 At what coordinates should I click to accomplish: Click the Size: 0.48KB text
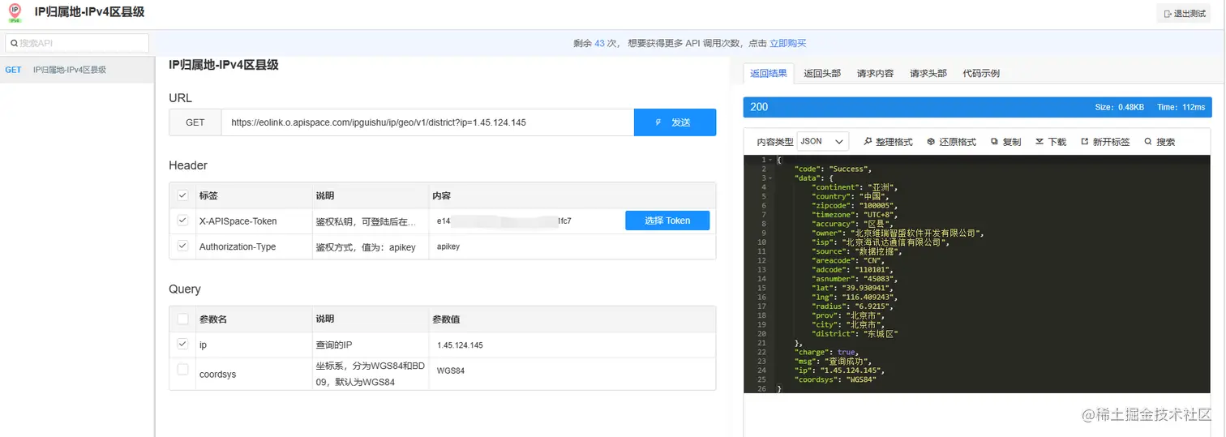point(1120,107)
